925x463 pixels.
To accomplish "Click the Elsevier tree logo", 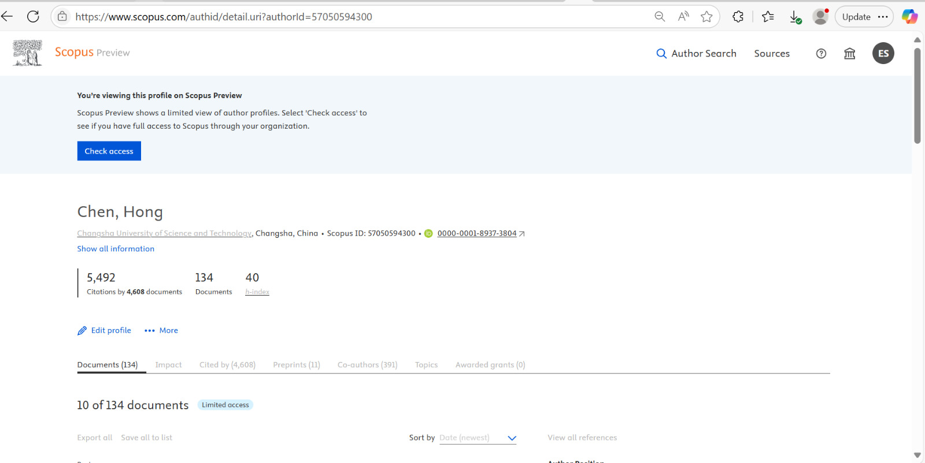I will click(27, 53).
